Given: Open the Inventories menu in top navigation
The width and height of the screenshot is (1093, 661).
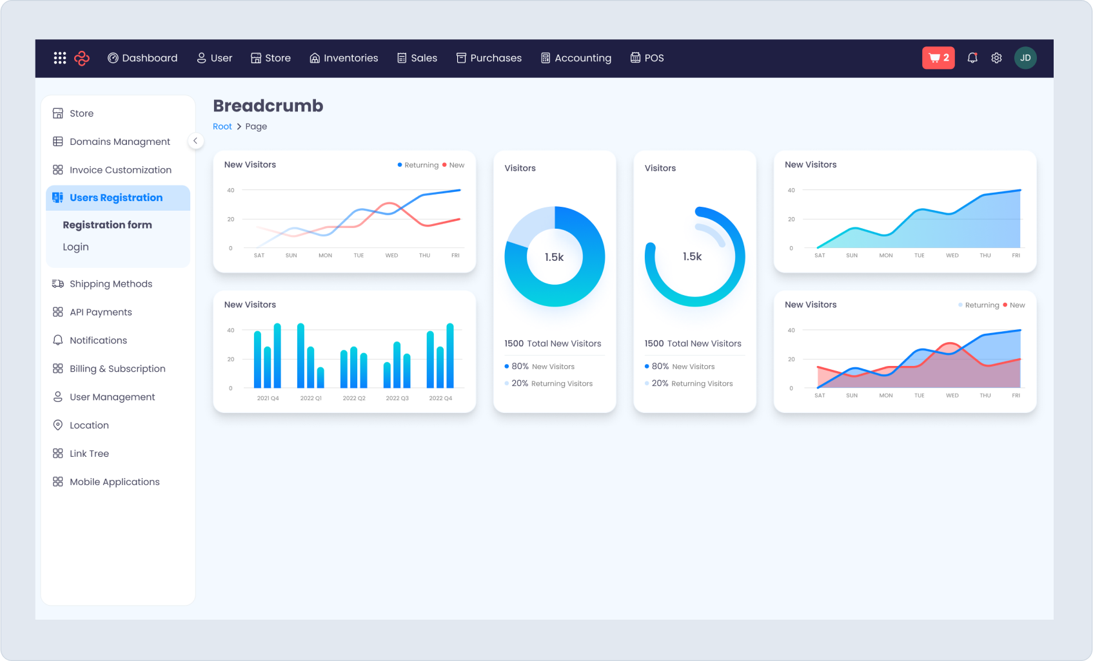Looking at the screenshot, I should [x=344, y=58].
